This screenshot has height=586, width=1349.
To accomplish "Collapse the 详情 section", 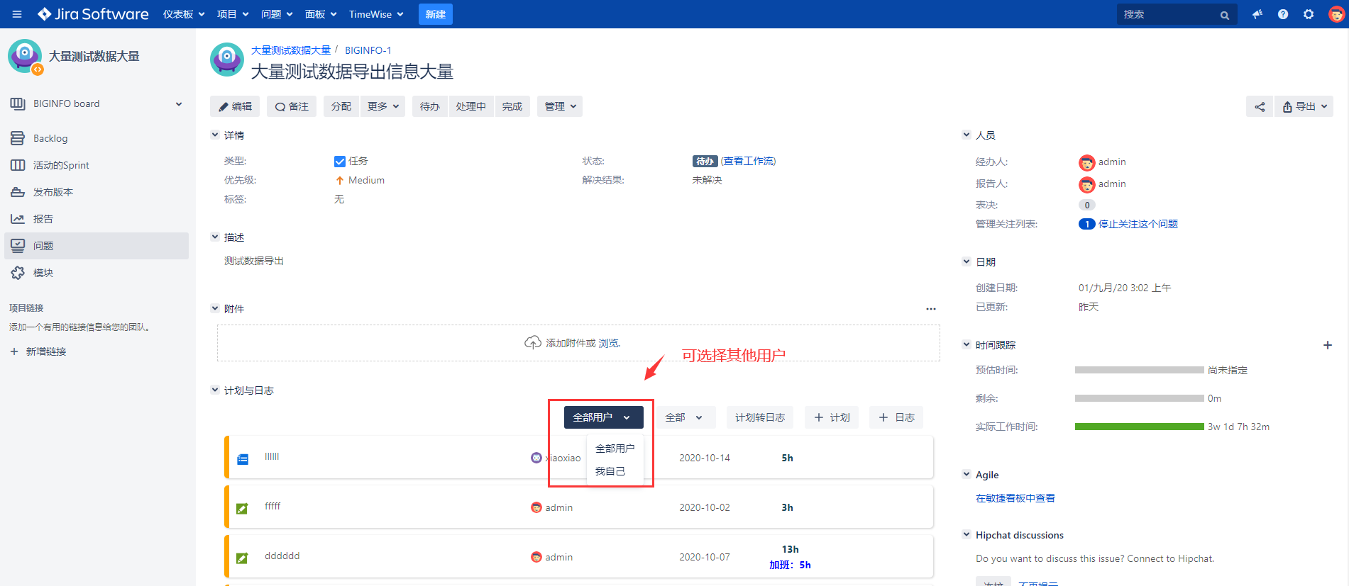I will pyautogui.click(x=215, y=135).
